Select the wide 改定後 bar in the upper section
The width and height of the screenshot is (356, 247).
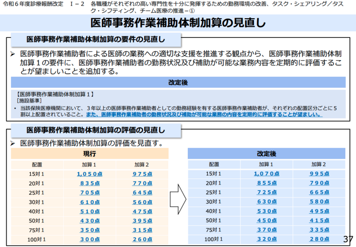tap(178, 82)
